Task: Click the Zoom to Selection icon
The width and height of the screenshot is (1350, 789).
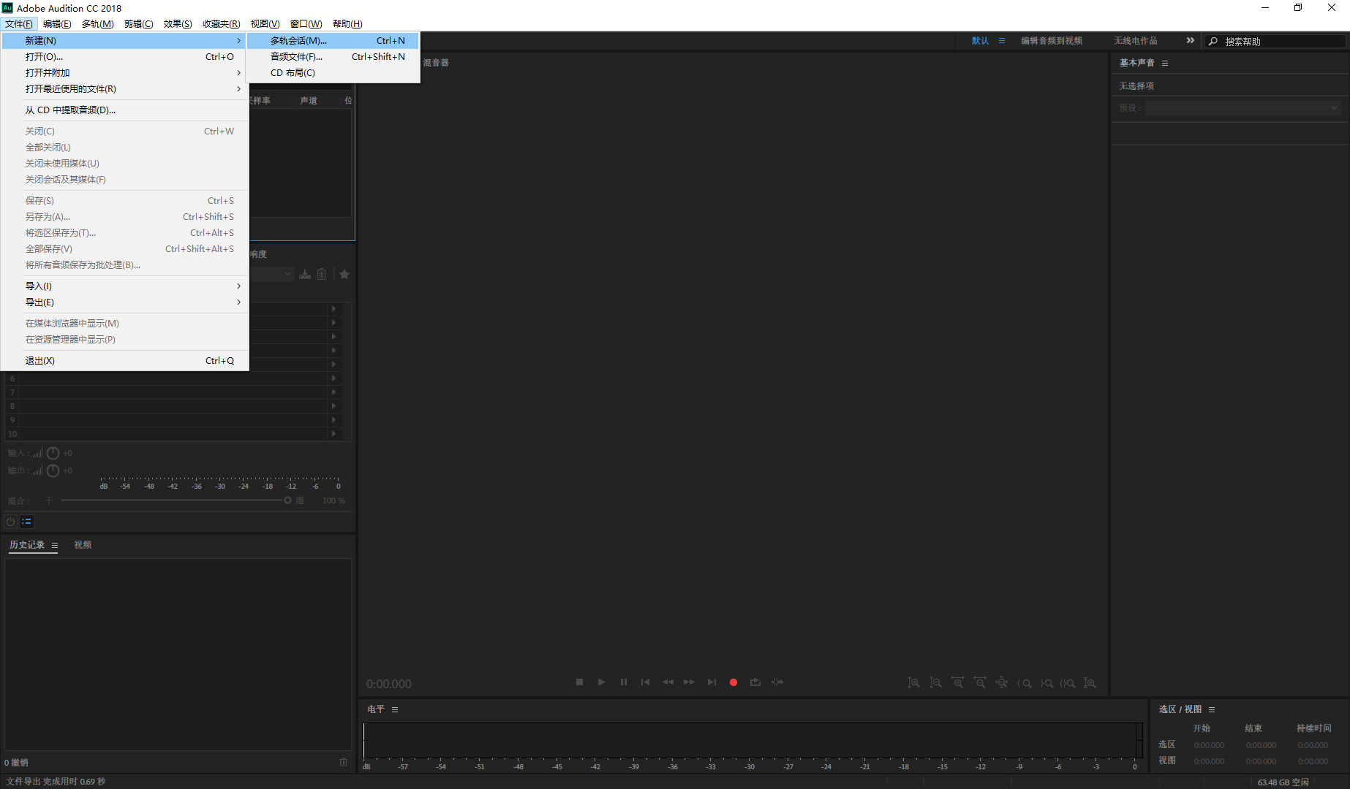Action: pos(1068,683)
